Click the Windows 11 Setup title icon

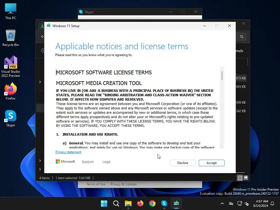(x=49, y=25)
